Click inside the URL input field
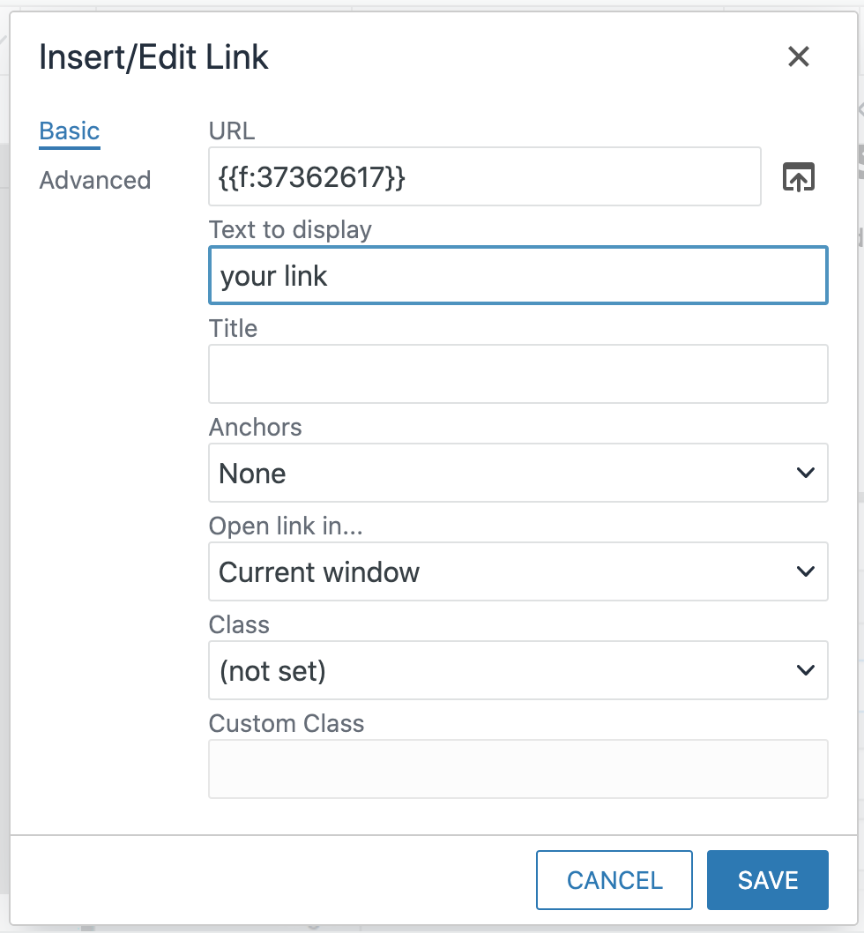The height and width of the screenshot is (933, 864). point(485,176)
